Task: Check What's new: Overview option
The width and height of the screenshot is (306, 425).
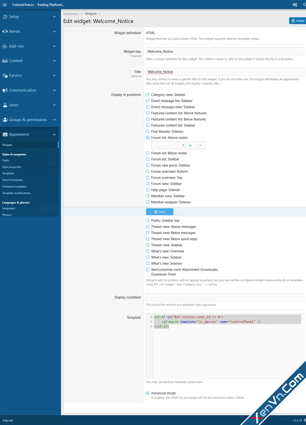Action: [x=148, y=251]
